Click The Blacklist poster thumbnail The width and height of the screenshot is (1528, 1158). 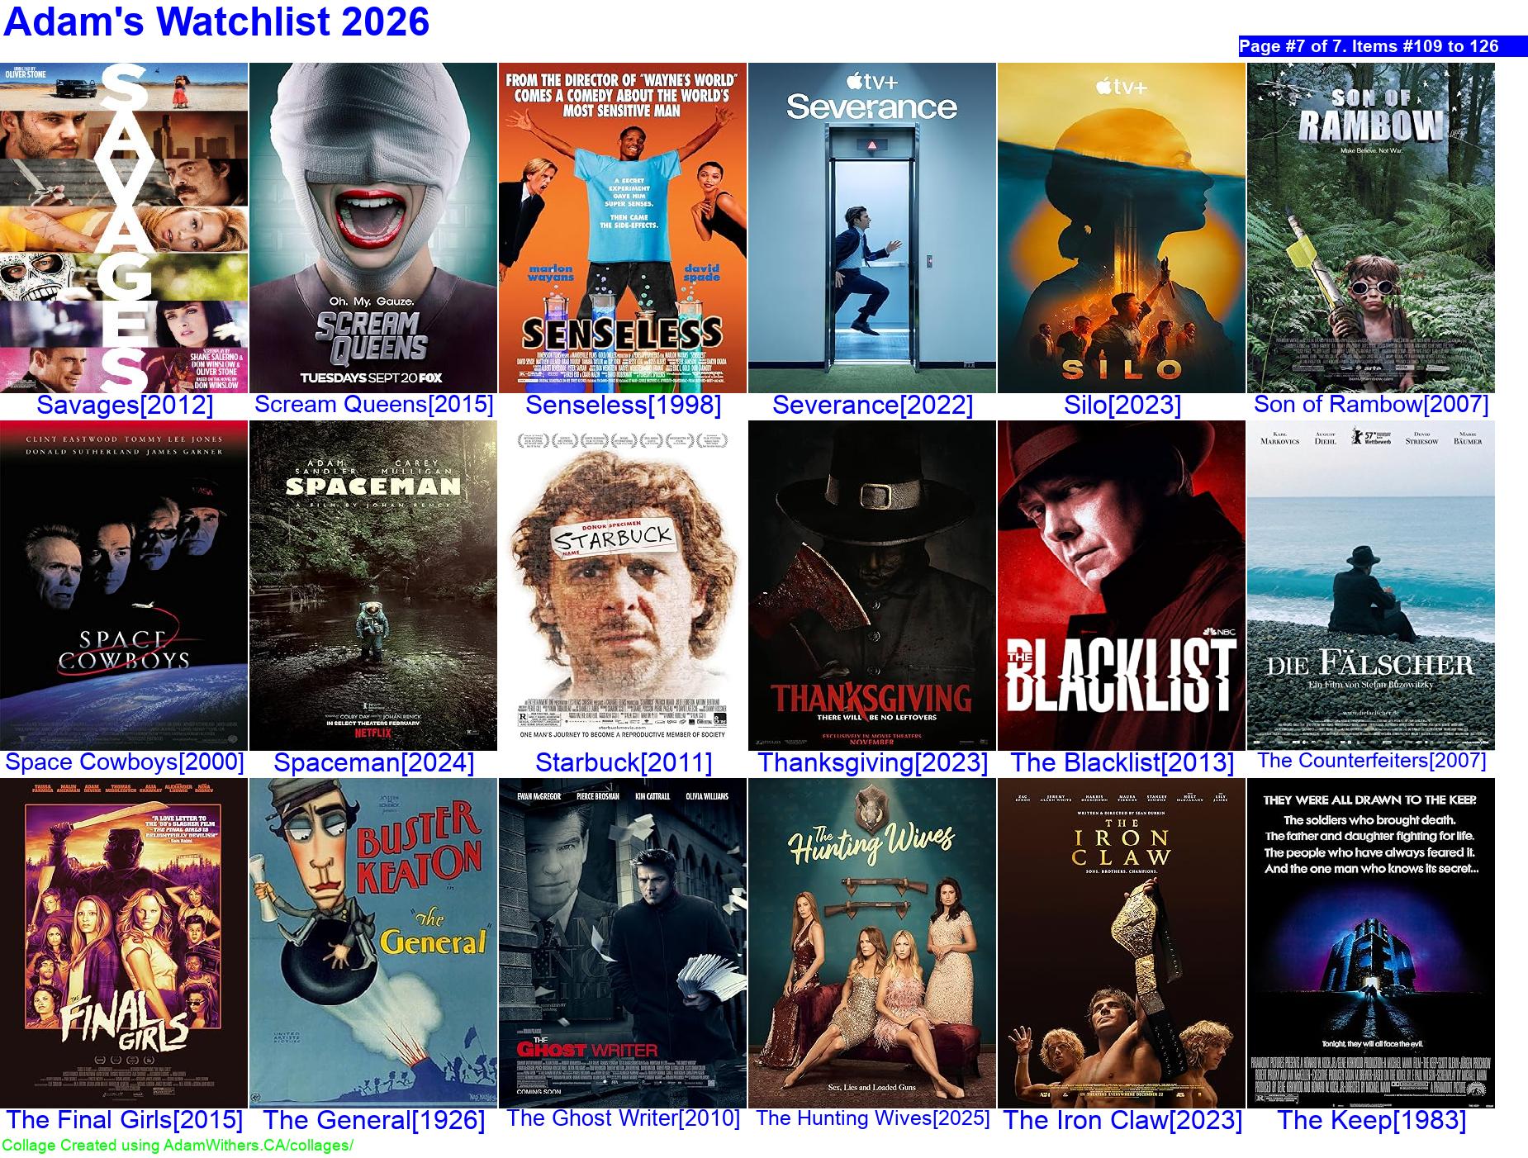click(1122, 585)
